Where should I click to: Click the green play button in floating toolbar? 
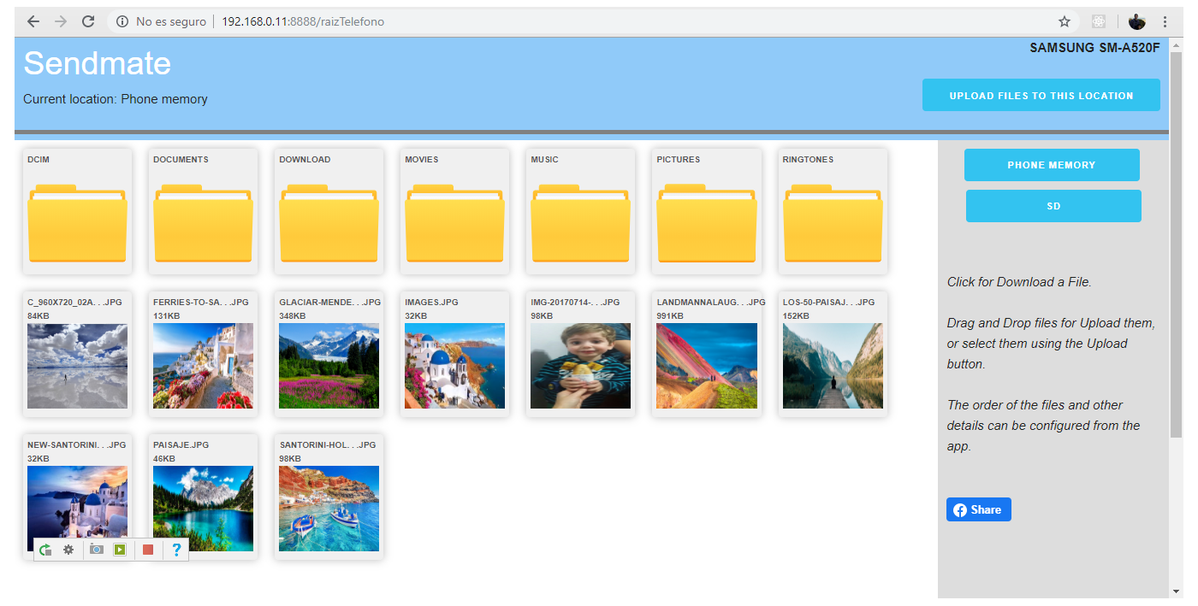point(120,550)
